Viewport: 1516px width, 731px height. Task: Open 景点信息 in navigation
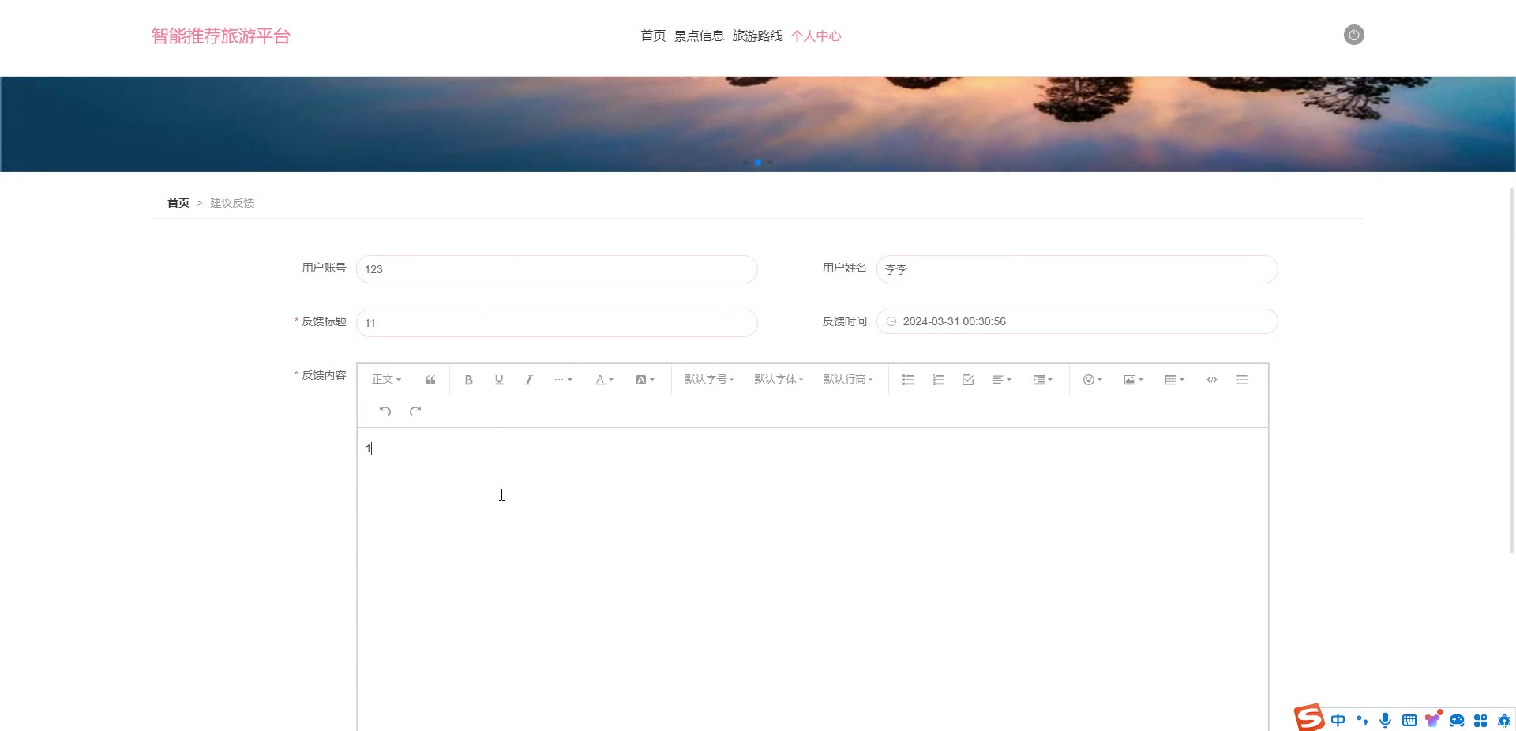pos(699,36)
